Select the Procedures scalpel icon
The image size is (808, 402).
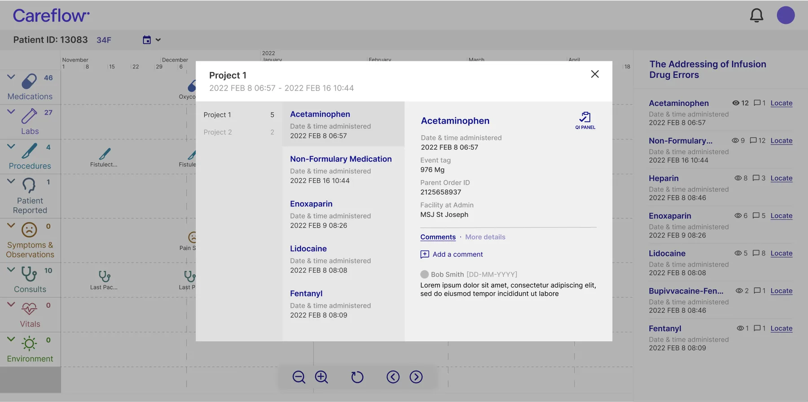click(x=29, y=151)
